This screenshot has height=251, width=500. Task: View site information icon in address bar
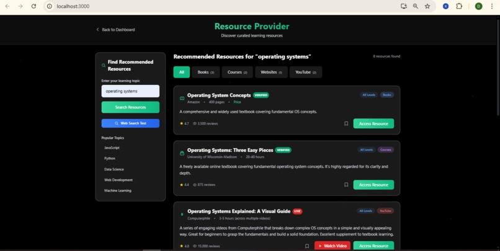click(50, 6)
